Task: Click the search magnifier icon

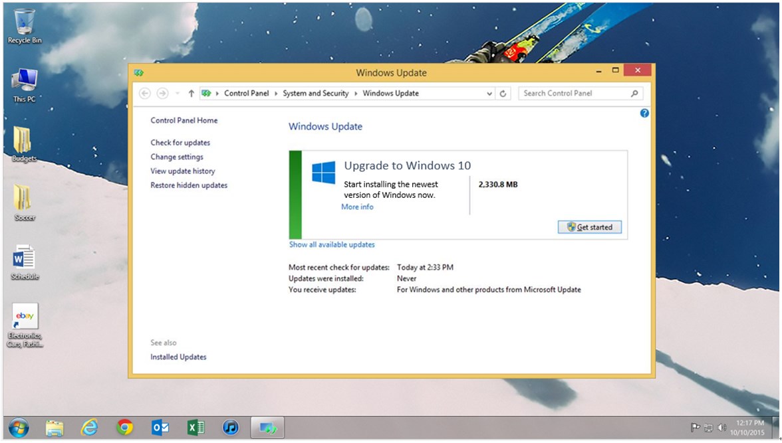Action: [x=634, y=93]
